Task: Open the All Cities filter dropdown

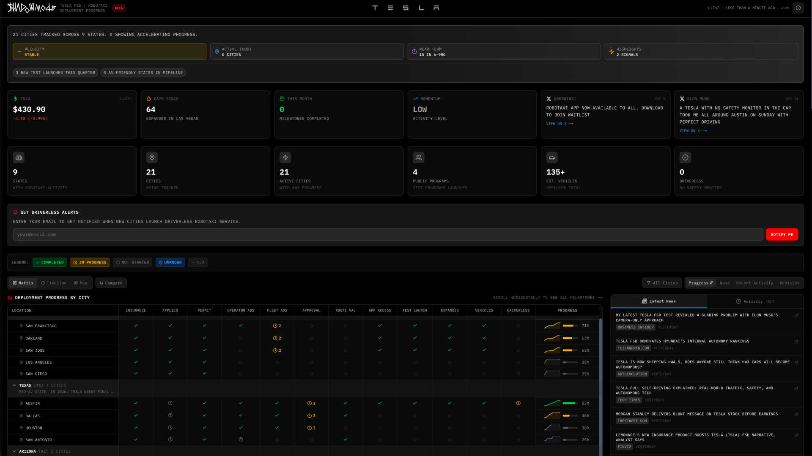Action: click(662, 283)
